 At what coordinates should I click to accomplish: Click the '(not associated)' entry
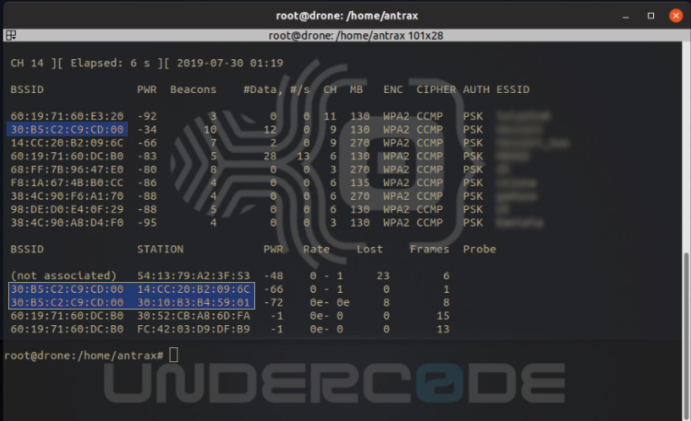pos(64,276)
